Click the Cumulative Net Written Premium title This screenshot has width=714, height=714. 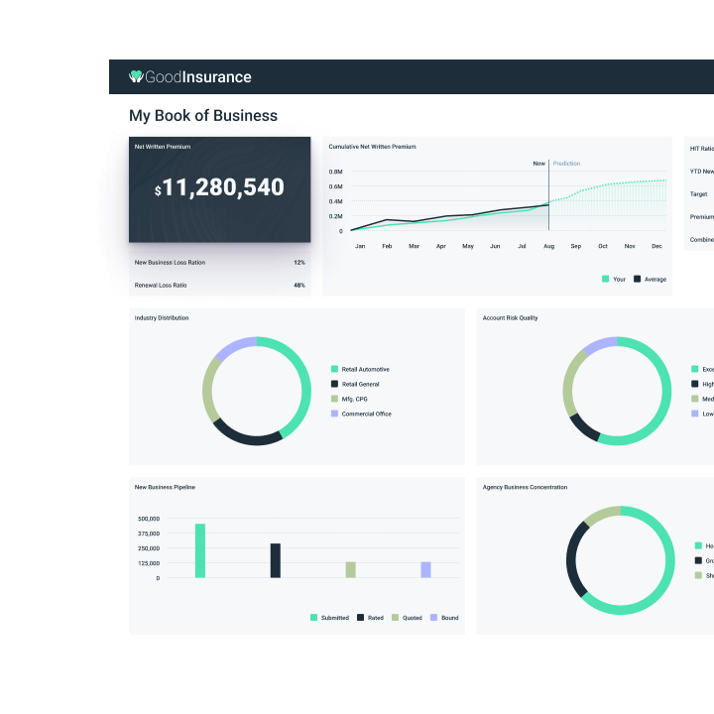pyautogui.click(x=373, y=147)
